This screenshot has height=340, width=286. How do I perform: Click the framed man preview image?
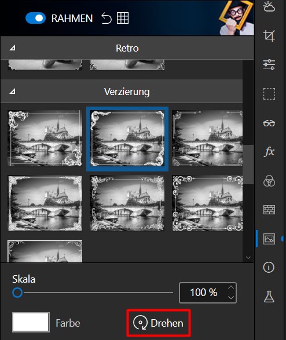pos(236,17)
